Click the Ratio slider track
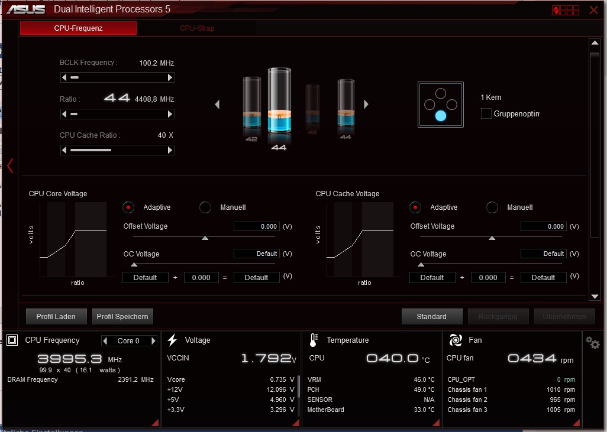The width and height of the screenshot is (607, 432). pyautogui.click(x=117, y=114)
